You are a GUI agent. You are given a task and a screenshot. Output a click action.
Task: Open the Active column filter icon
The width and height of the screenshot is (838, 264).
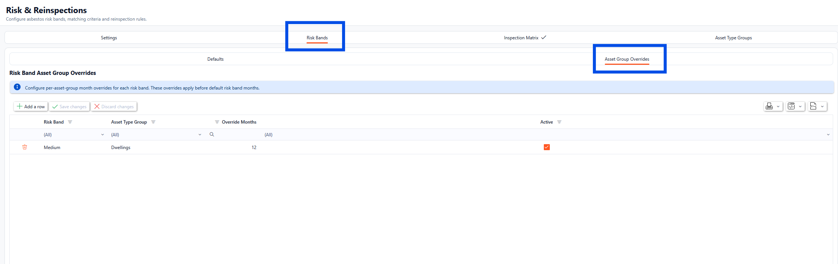point(559,122)
